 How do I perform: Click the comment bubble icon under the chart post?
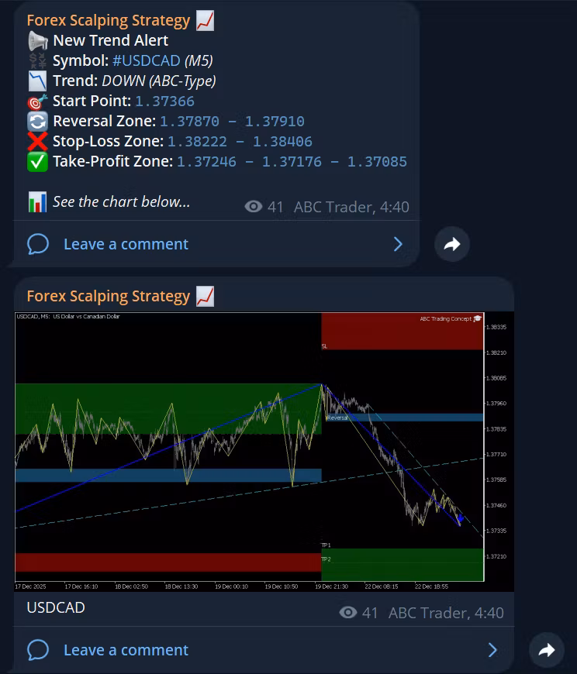[38, 650]
